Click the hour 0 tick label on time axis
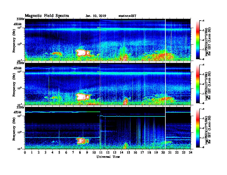227x175 pixels. [25, 152]
